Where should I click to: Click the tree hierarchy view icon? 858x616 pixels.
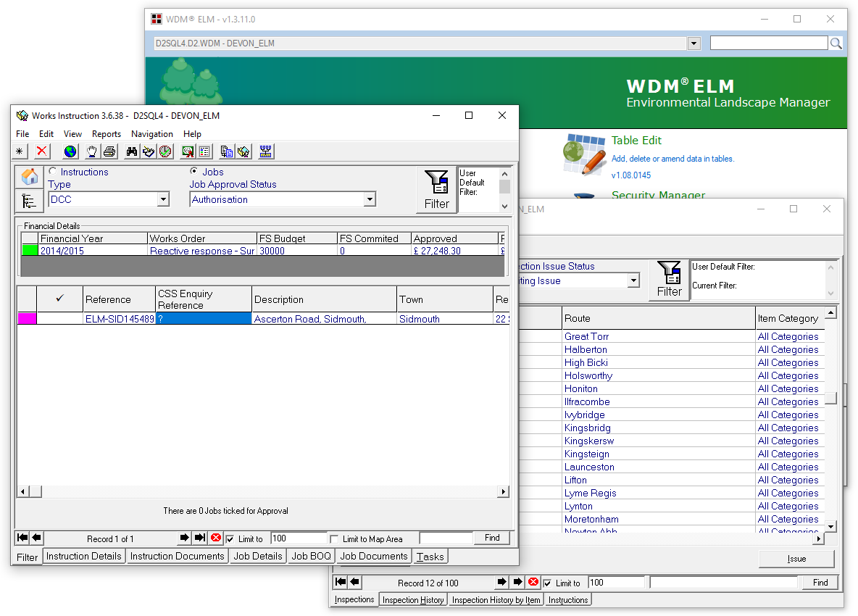30,201
